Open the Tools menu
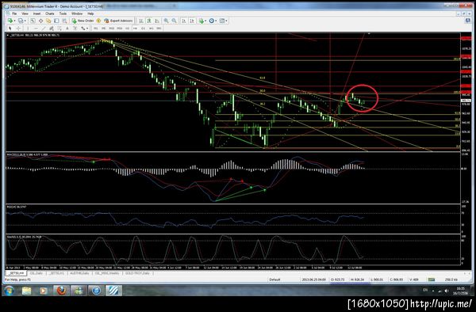This screenshot has height=312, width=476. (63, 13)
